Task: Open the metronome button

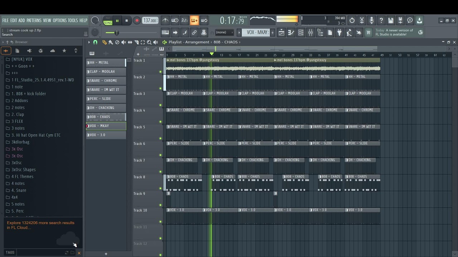Action: [x=165, y=20]
